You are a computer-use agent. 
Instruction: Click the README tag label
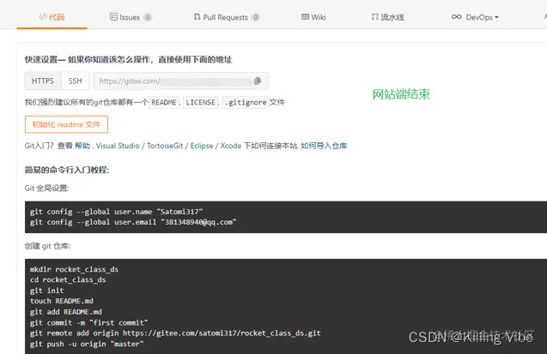(164, 102)
